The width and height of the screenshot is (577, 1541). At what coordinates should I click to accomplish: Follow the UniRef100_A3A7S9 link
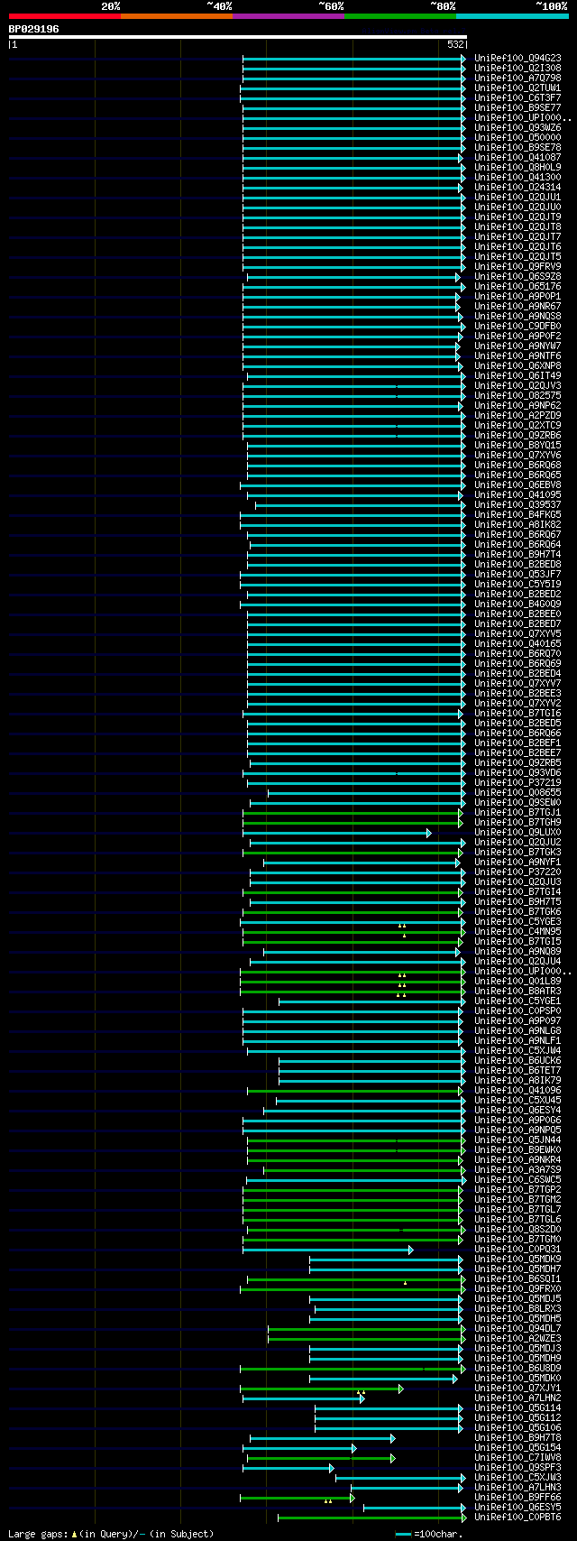tap(517, 1169)
